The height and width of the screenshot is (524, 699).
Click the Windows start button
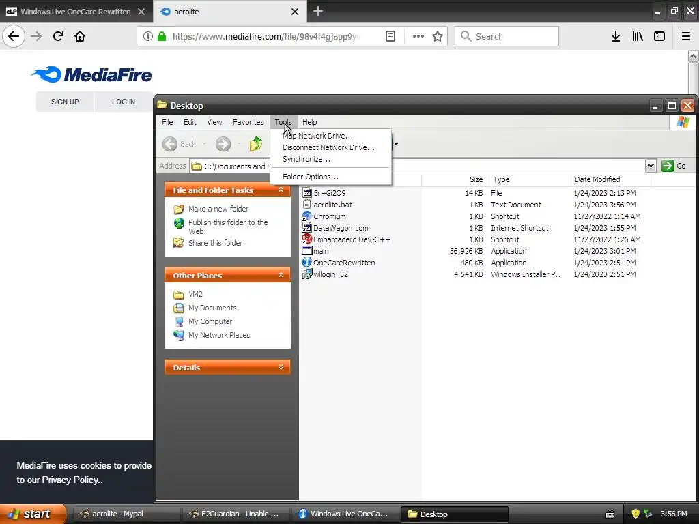[33, 514]
